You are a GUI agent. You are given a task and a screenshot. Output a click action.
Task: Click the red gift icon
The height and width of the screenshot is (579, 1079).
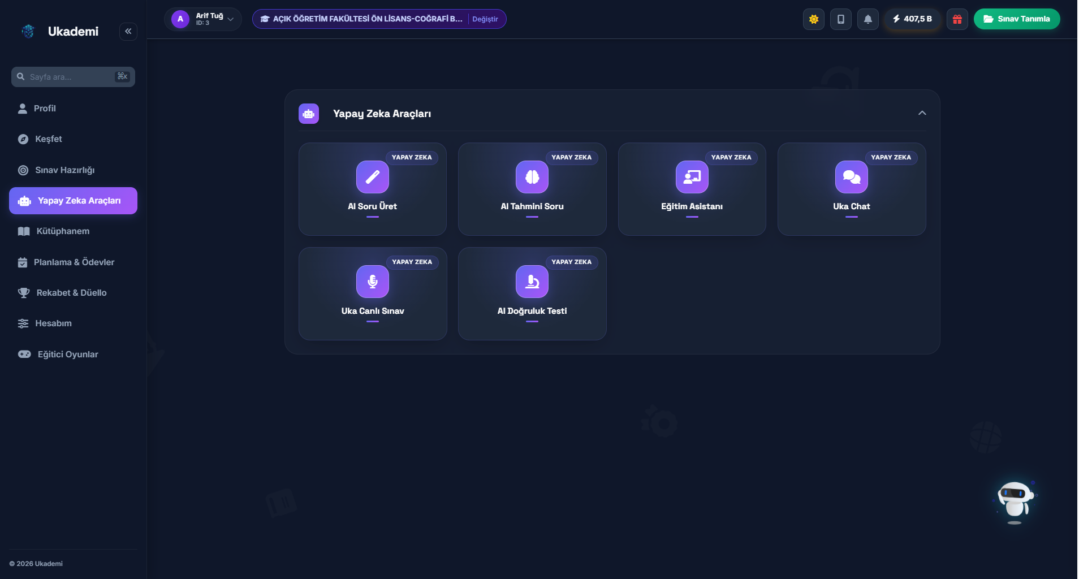pos(957,19)
